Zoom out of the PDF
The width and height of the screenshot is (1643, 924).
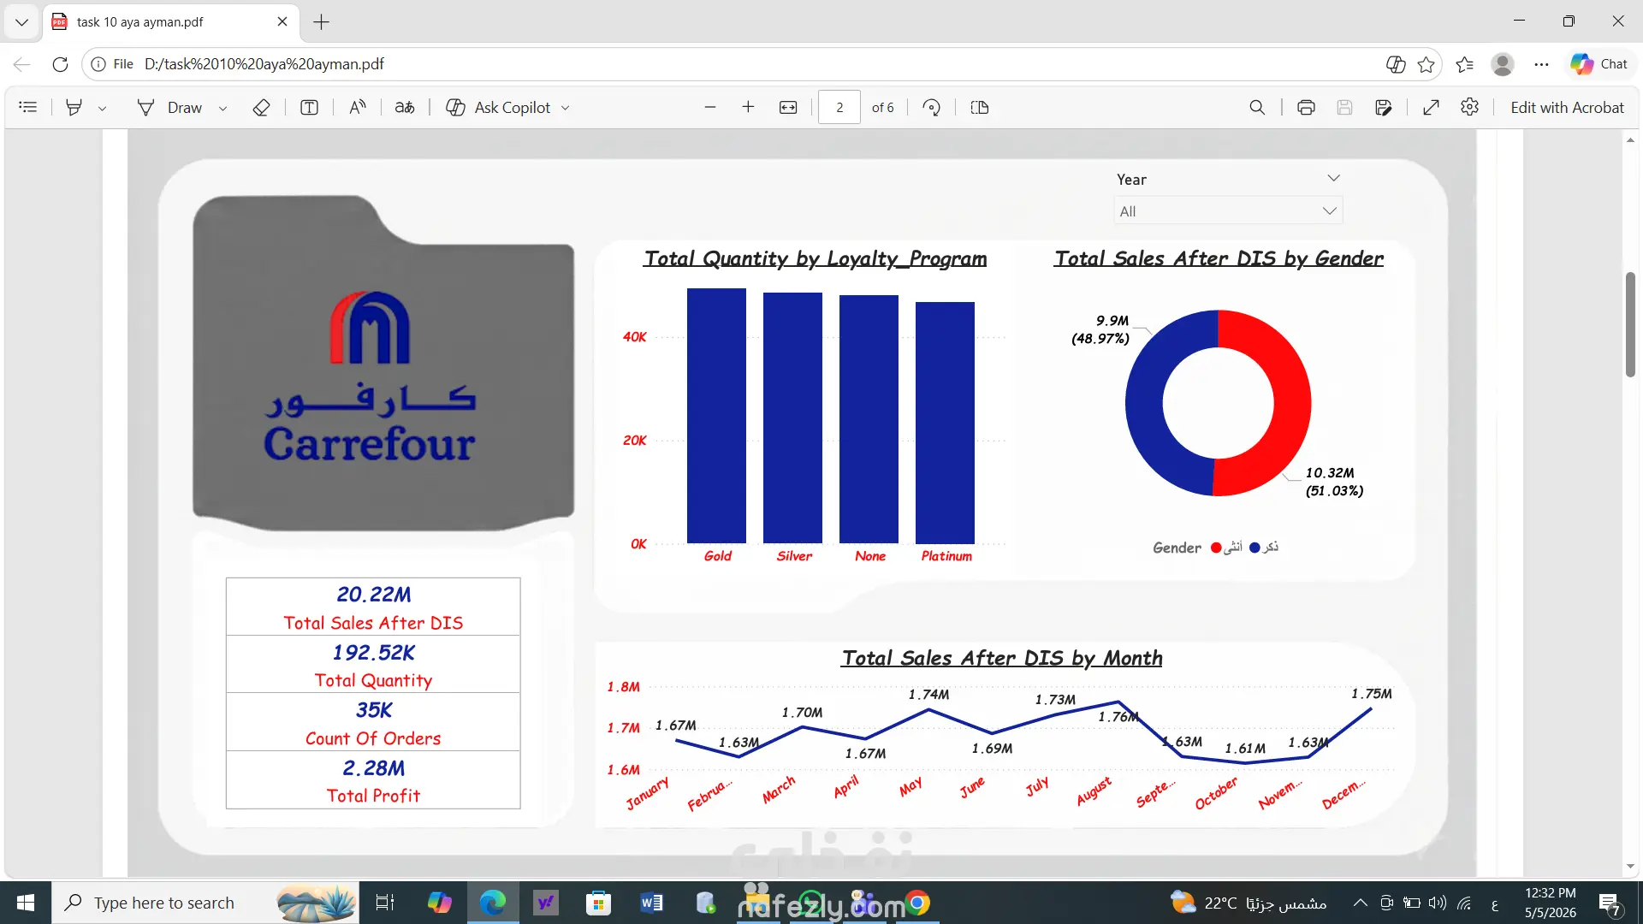point(709,107)
